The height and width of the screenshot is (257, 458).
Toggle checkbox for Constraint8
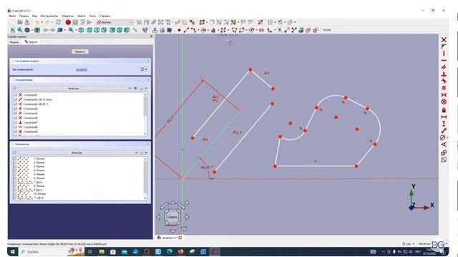tap(16, 127)
